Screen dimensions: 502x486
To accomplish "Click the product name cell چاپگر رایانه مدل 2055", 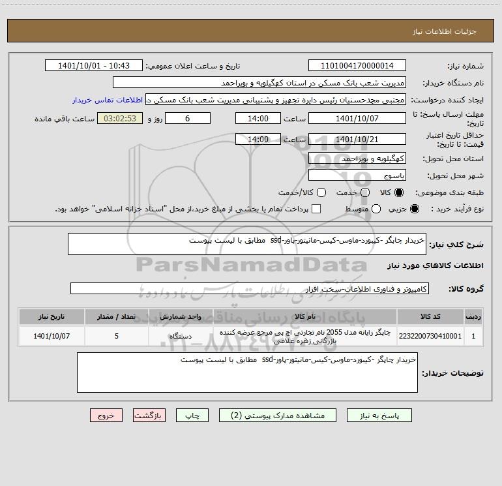I will [305, 336].
